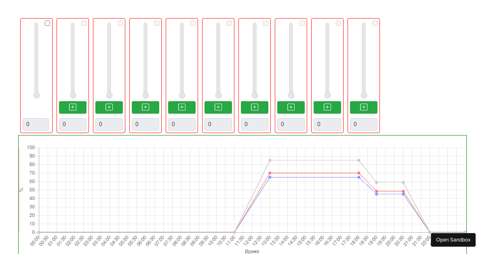Screen dimensions: 485x254
Task: Toggle the checkbox on the first slider card
Action: coord(47,23)
